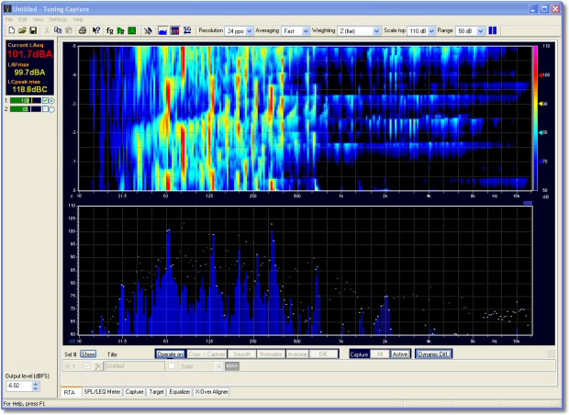This screenshot has height=415, width=569.
Task: Click the Copy -> Capture button
Action: coord(206,354)
